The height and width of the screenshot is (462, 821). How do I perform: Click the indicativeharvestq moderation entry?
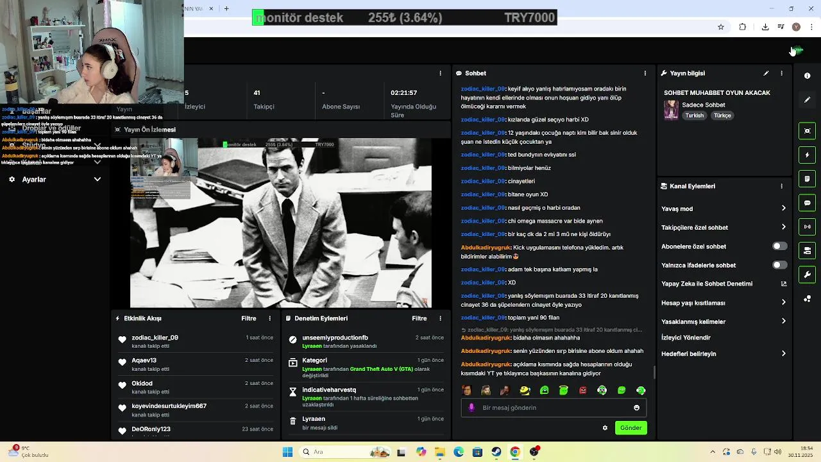[329, 389]
